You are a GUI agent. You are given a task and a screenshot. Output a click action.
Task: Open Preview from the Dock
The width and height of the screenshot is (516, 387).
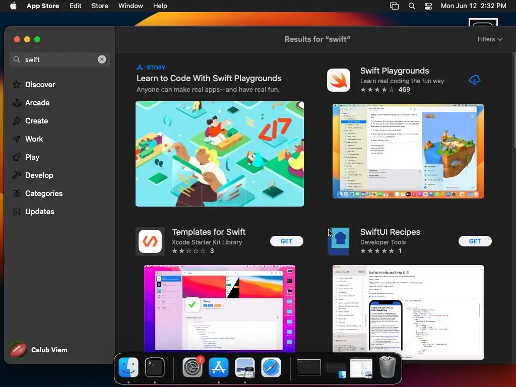click(245, 367)
